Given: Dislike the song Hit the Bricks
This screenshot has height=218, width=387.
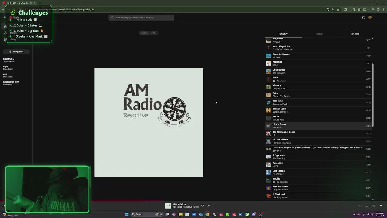Looking at the screenshot, I should (203, 206).
